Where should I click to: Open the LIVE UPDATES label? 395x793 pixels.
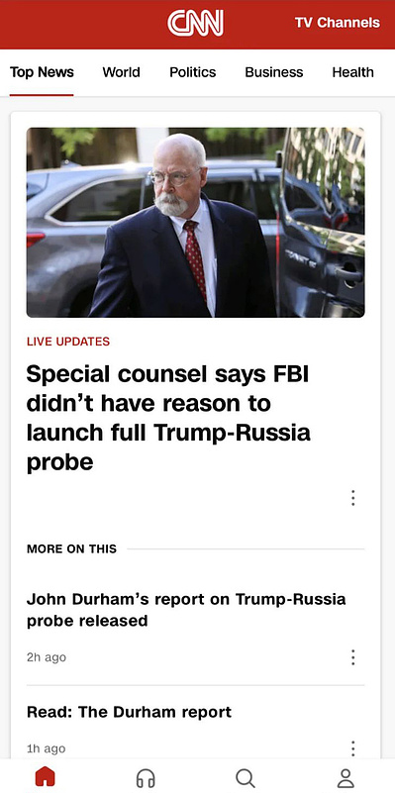click(68, 342)
